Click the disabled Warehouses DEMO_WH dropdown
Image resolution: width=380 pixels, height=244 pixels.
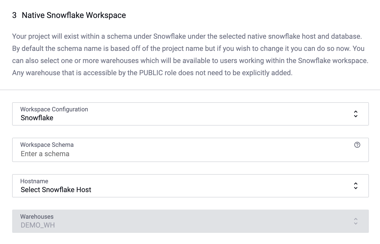(x=190, y=221)
